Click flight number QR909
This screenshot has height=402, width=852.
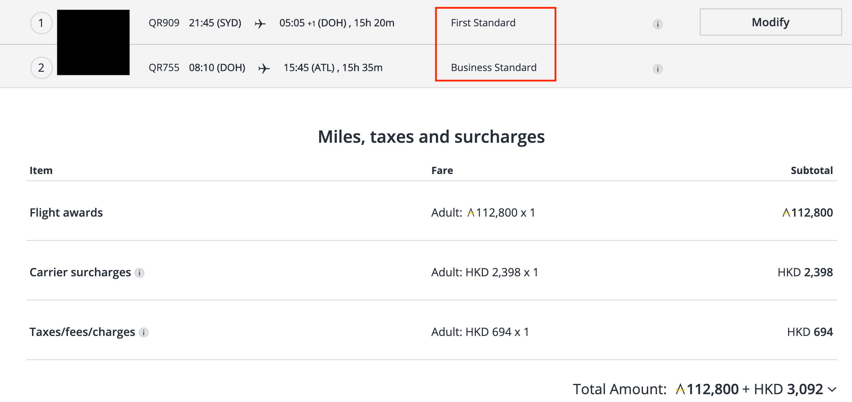tap(164, 23)
